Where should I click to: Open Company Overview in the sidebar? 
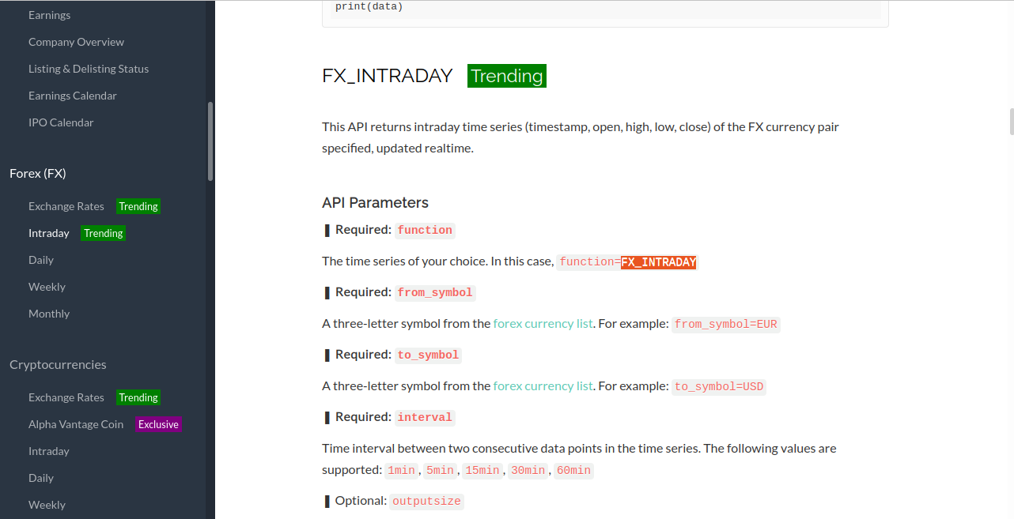coord(76,42)
